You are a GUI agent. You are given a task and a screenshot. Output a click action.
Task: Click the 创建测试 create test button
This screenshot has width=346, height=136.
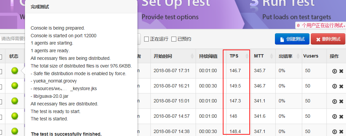pyautogui.click(x=292, y=39)
